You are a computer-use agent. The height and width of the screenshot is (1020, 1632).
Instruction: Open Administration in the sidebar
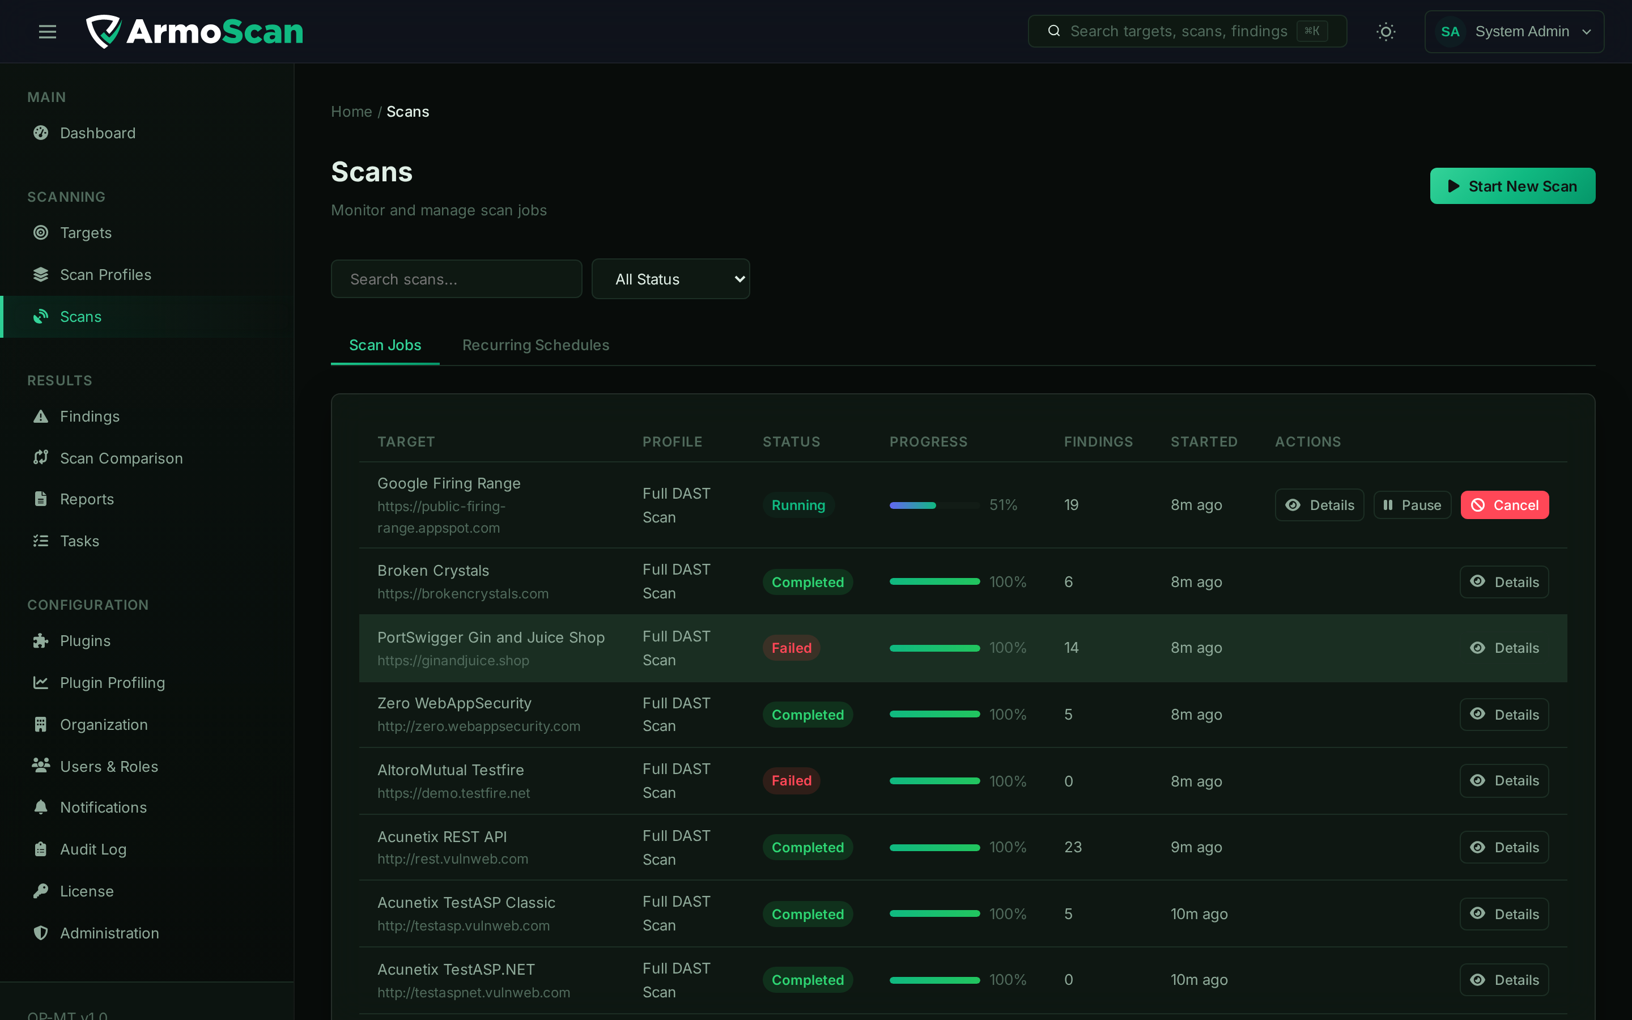click(147, 933)
